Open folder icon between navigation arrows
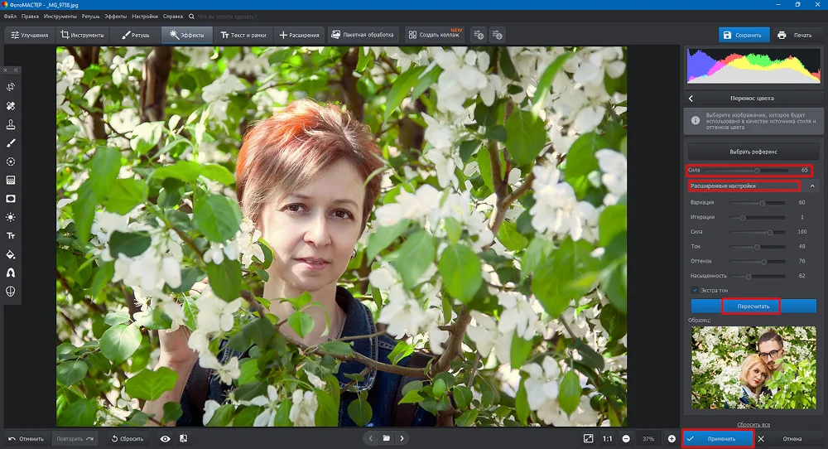The height and width of the screenshot is (449, 828). click(x=387, y=438)
